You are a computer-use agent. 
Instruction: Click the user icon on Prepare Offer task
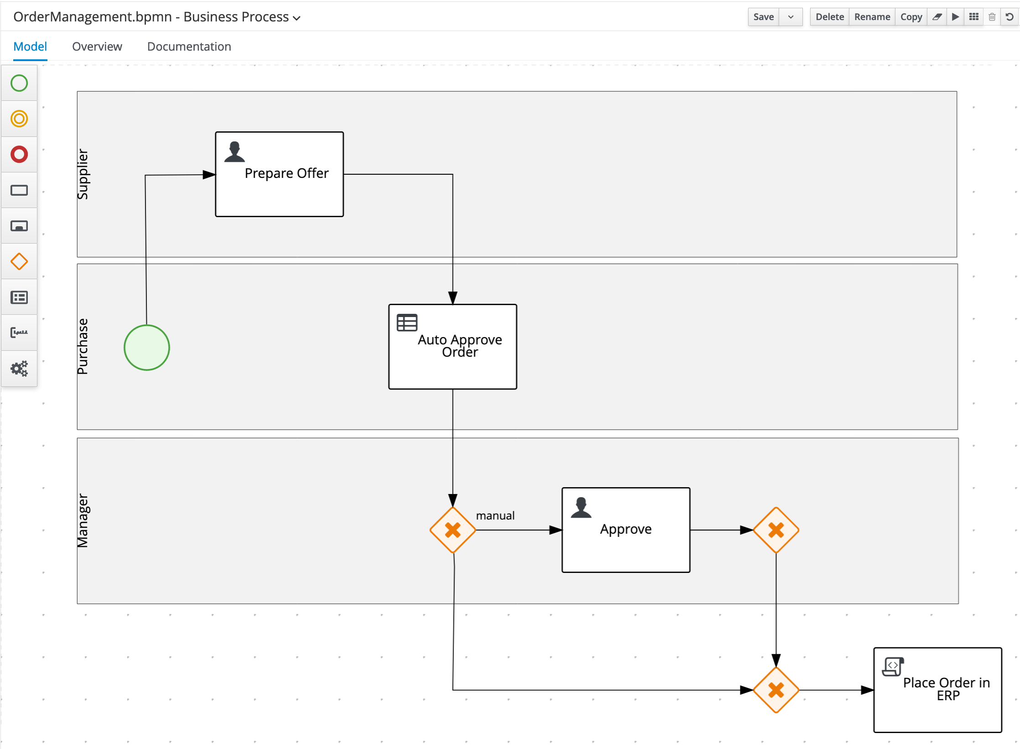(x=234, y=152)
